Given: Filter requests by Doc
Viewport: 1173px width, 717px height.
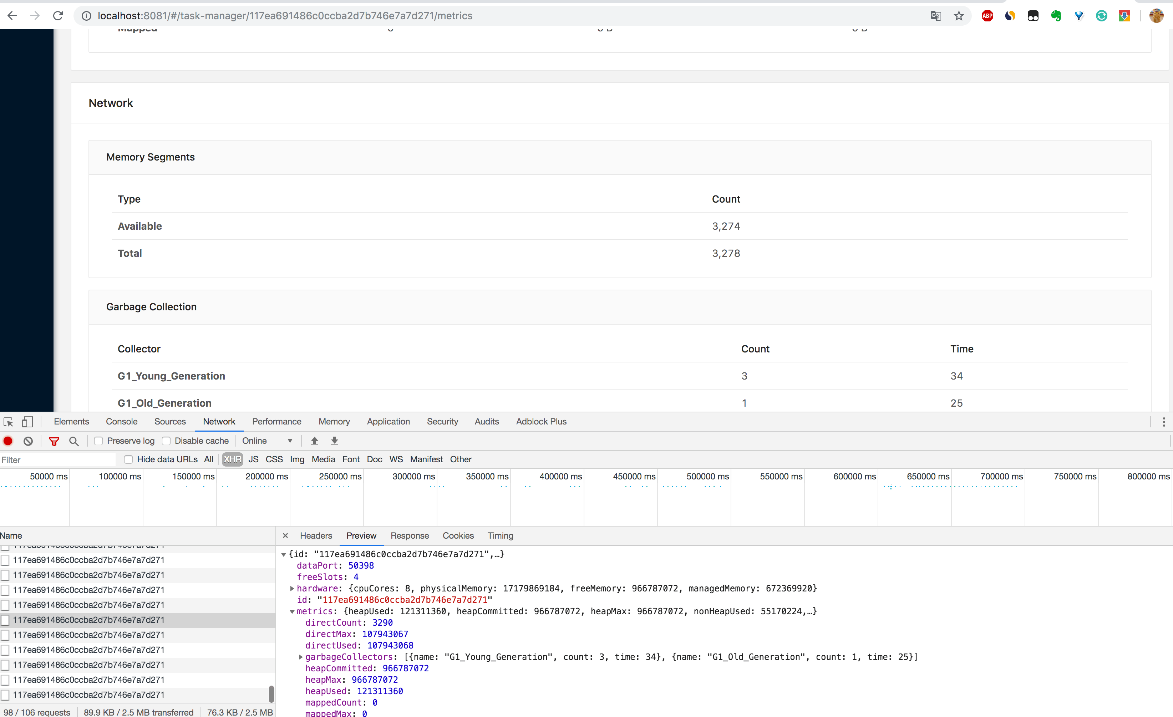Looking at the screenshot, I should pyautogui.click(x=375, y=459).
